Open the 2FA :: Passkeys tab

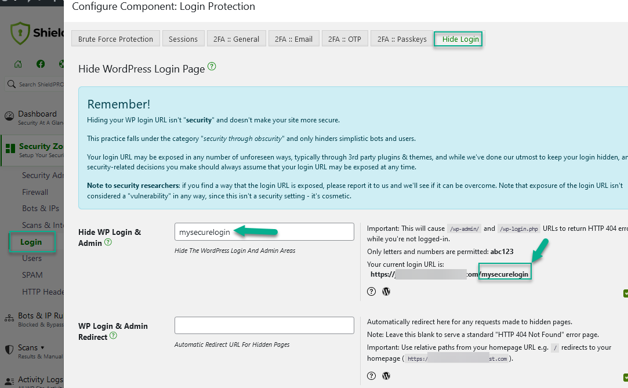(x=402, y=38)
